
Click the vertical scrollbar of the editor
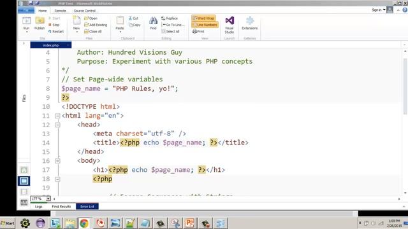point(405,86)
